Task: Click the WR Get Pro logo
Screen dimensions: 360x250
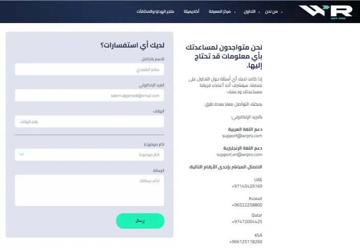Action: (x=326, y=12)
